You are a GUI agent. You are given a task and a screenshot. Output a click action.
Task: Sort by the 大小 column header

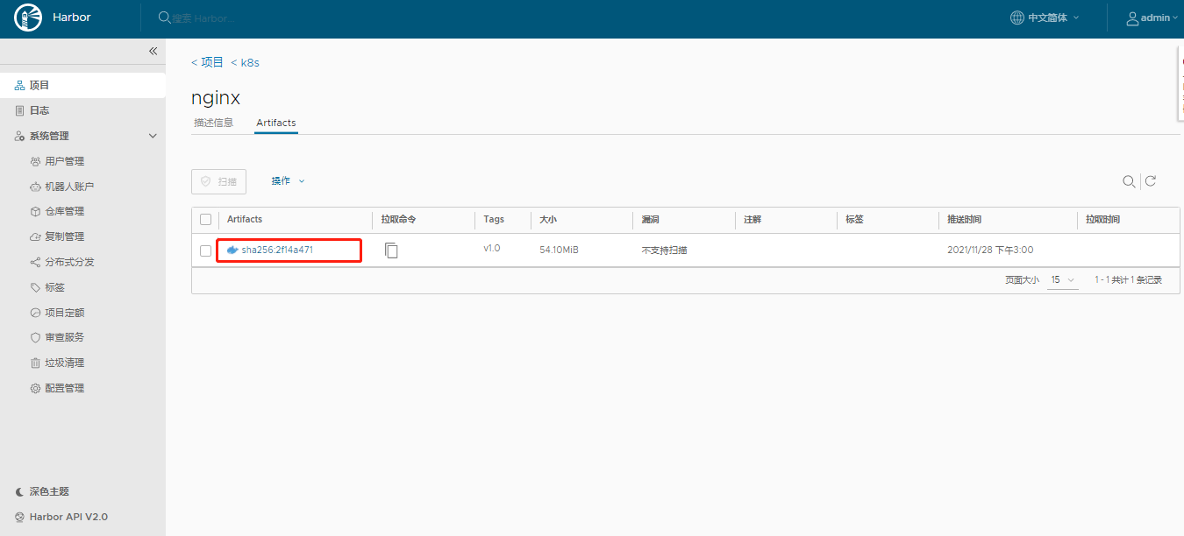click(x=548, y=220)
